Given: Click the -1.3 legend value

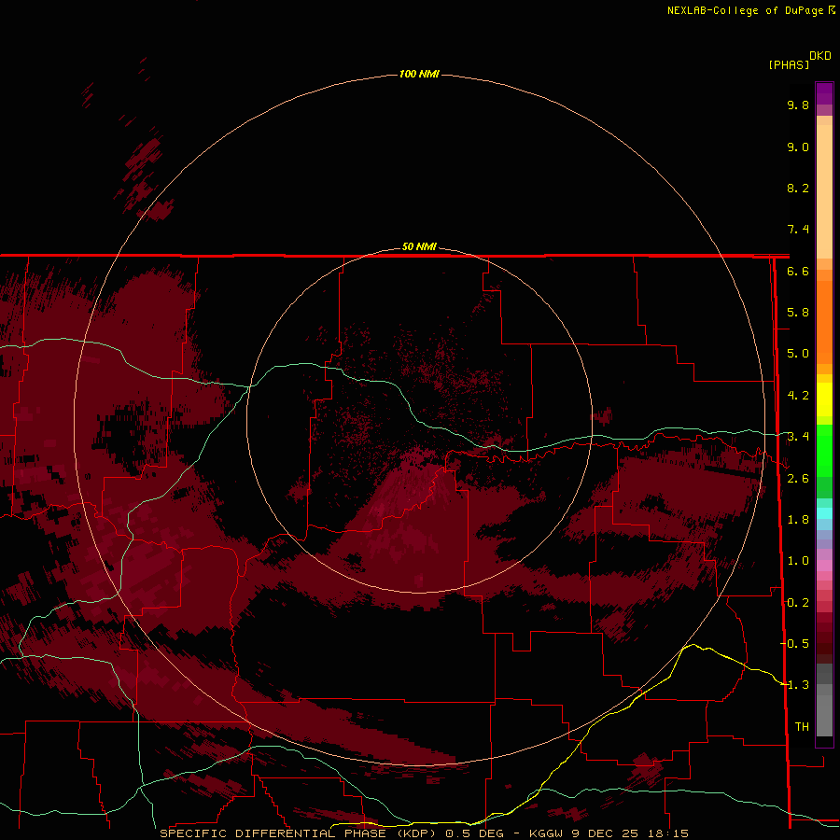Looking at the screenshot, I should pos(794,685).
